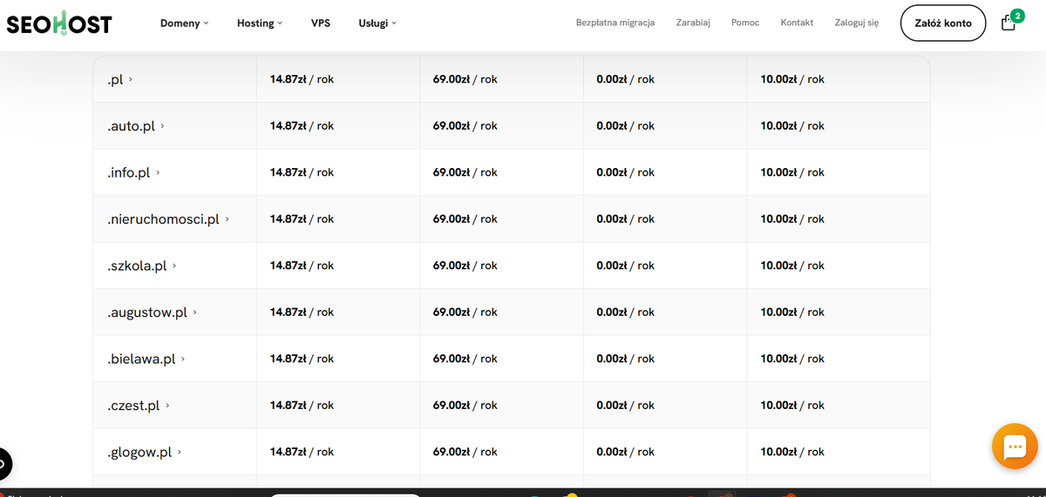The height and width of the screenshot is (497, 1046).
Task: Open the shopping cart icon
Action: (1009, 23)
